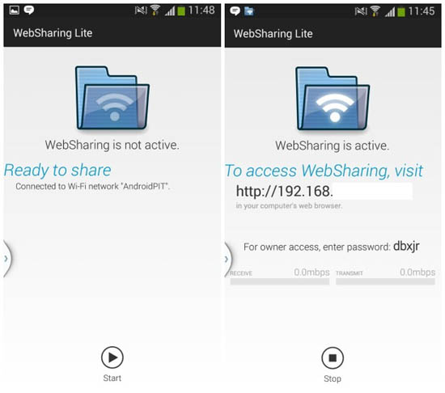Tap WebSharing Lite title on right screen
The image size is (445, 393).
[x=273, y=34]
